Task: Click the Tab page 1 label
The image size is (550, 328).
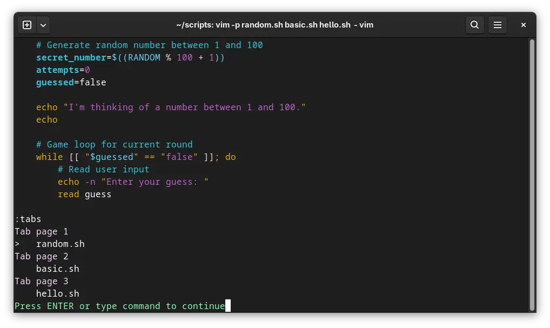Action: (x=41, y=231)
